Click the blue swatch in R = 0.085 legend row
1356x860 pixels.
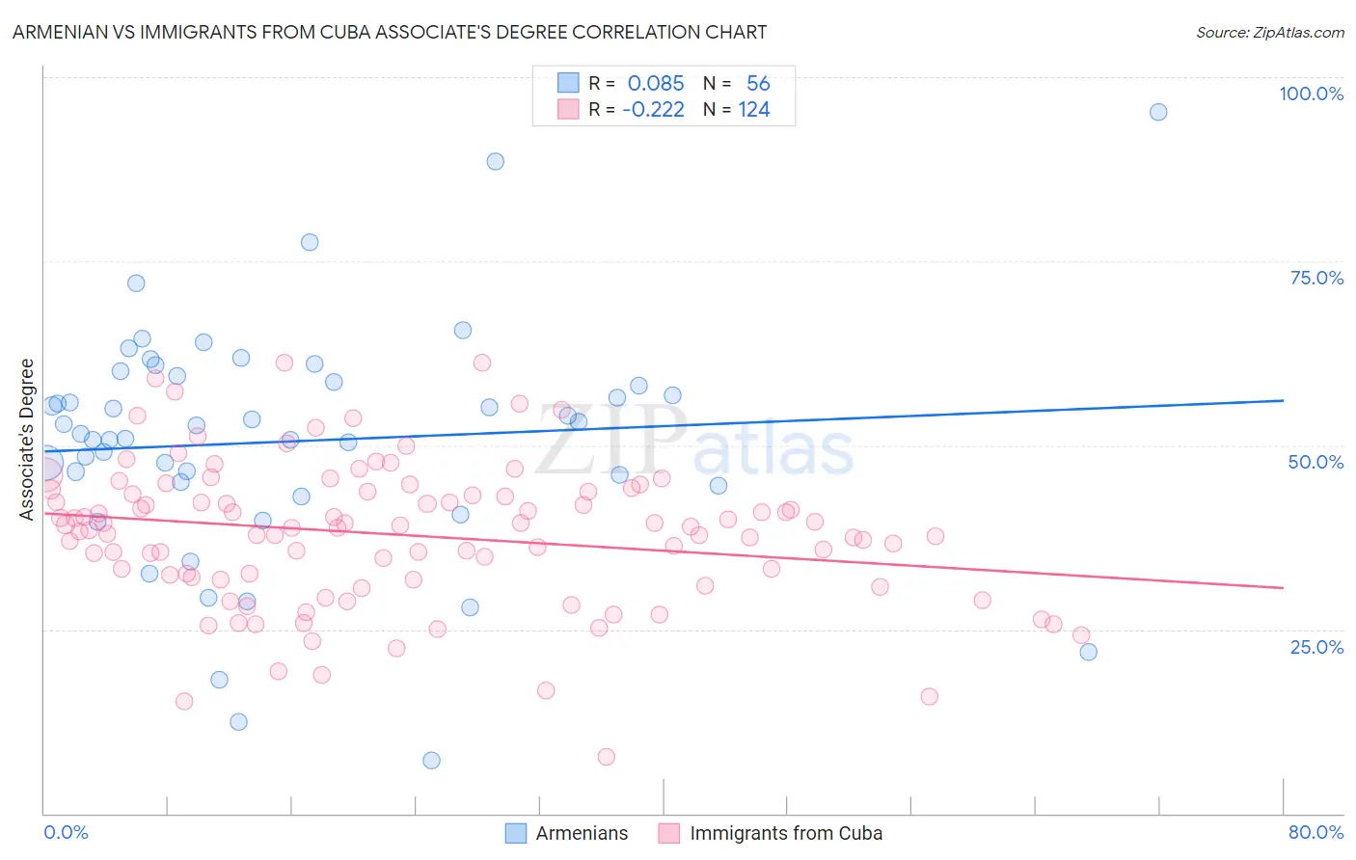tap(569, 83)
